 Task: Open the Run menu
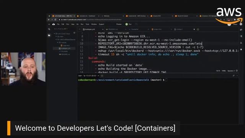(82, 24)
